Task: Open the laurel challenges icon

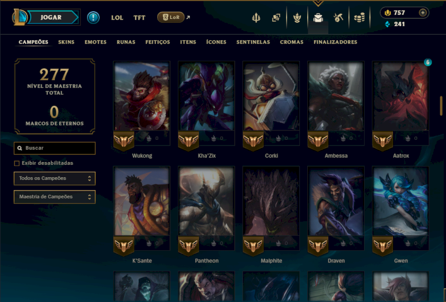Action: coord(297,18)
